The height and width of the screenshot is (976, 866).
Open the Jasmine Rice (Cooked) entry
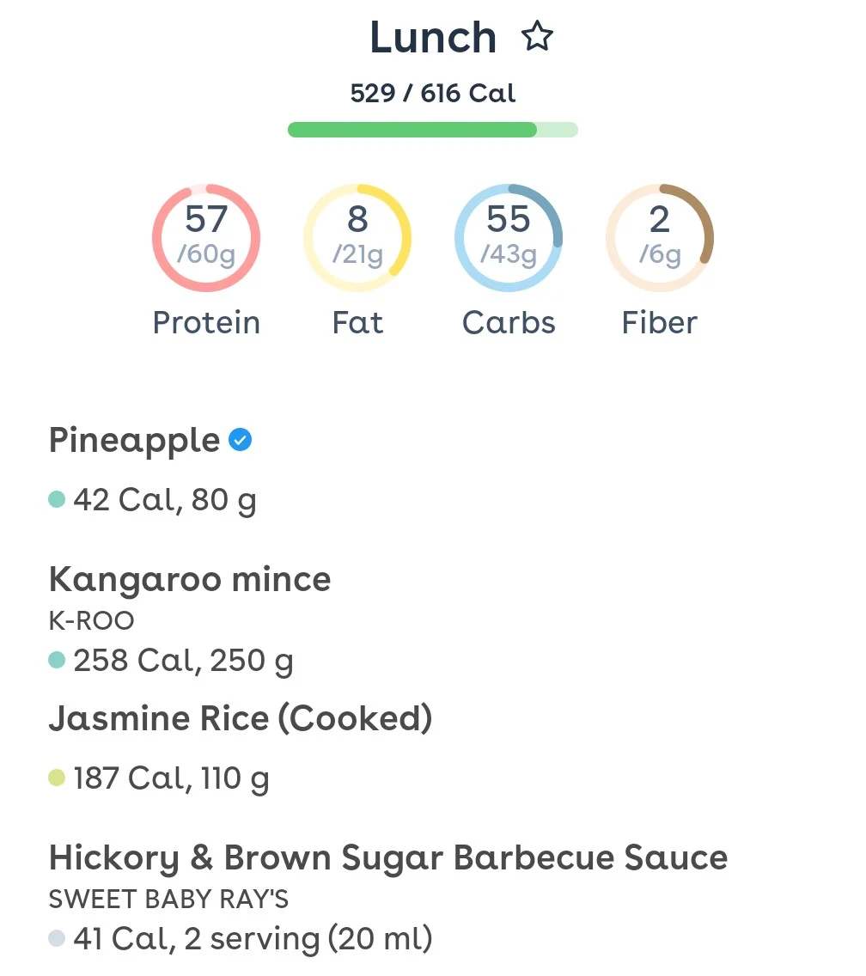click(x=433, y=748)
